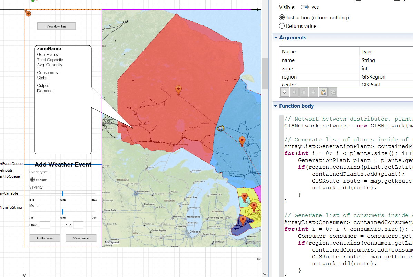Toggle the Visible switch

click(304, 7)
